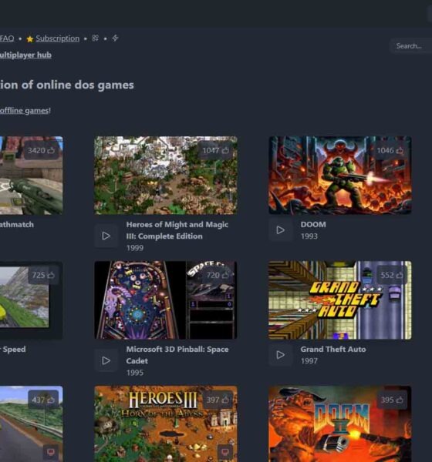The image size is (432, 462).
Task: Click the DOOM game title
Action: tap(313, 225)
